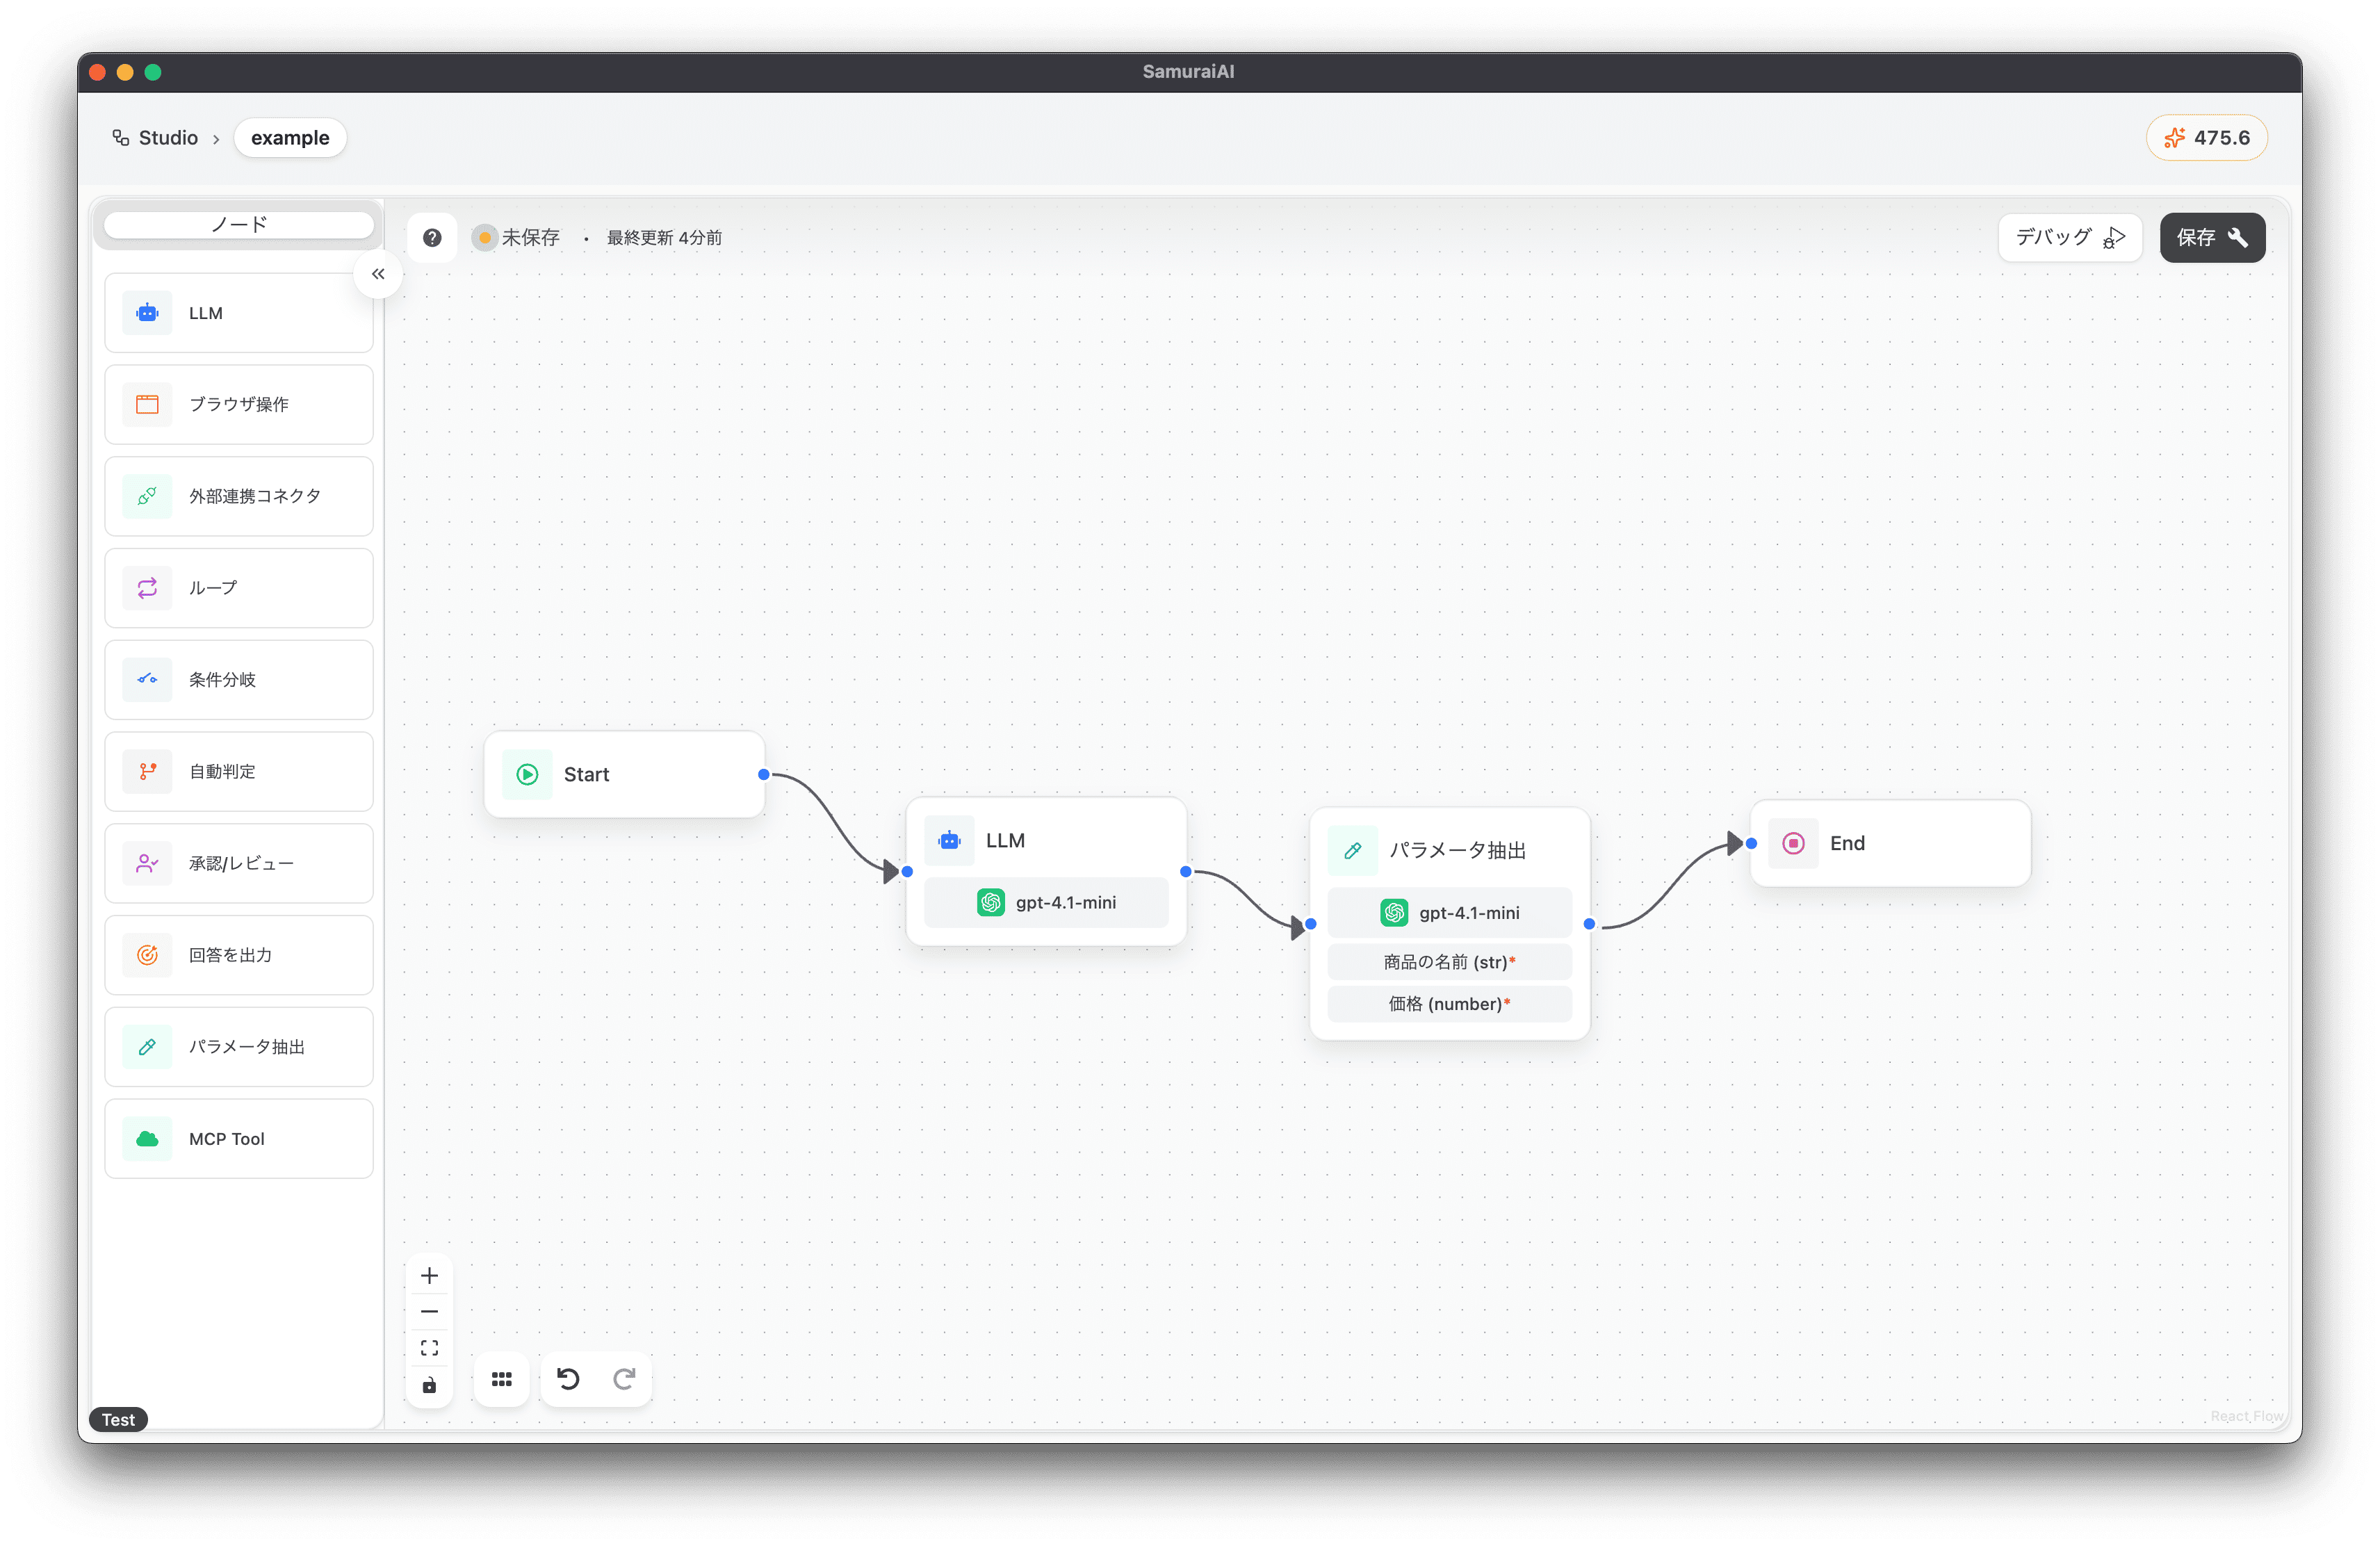Click the auto layout grid icon
The image size is (2380, 1546).
tap(502, 1379)
